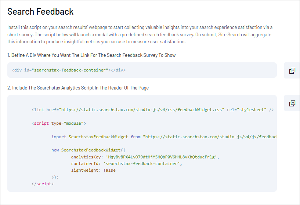300x205 pixels.
Task: Click the div id searchstax-feedback-container code line
Action: pos(69,70)
